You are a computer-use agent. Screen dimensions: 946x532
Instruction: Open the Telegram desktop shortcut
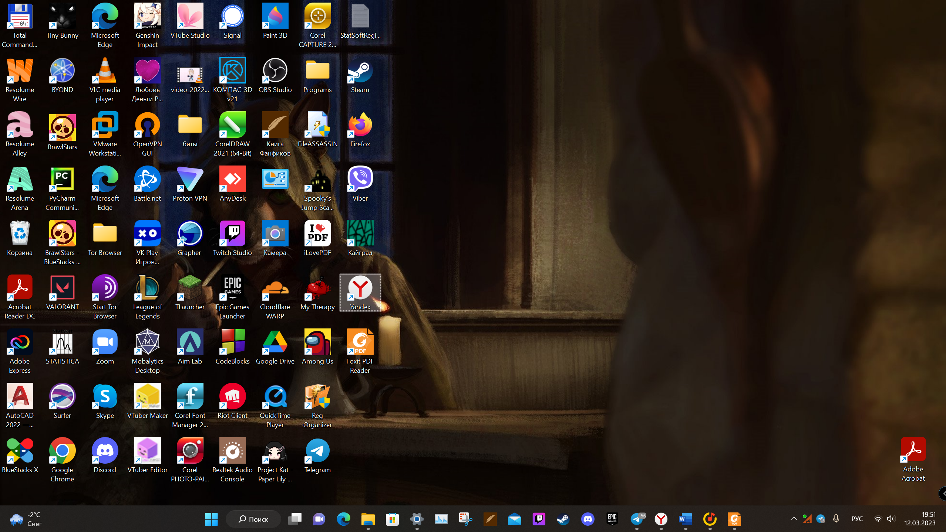click(317, 455)
